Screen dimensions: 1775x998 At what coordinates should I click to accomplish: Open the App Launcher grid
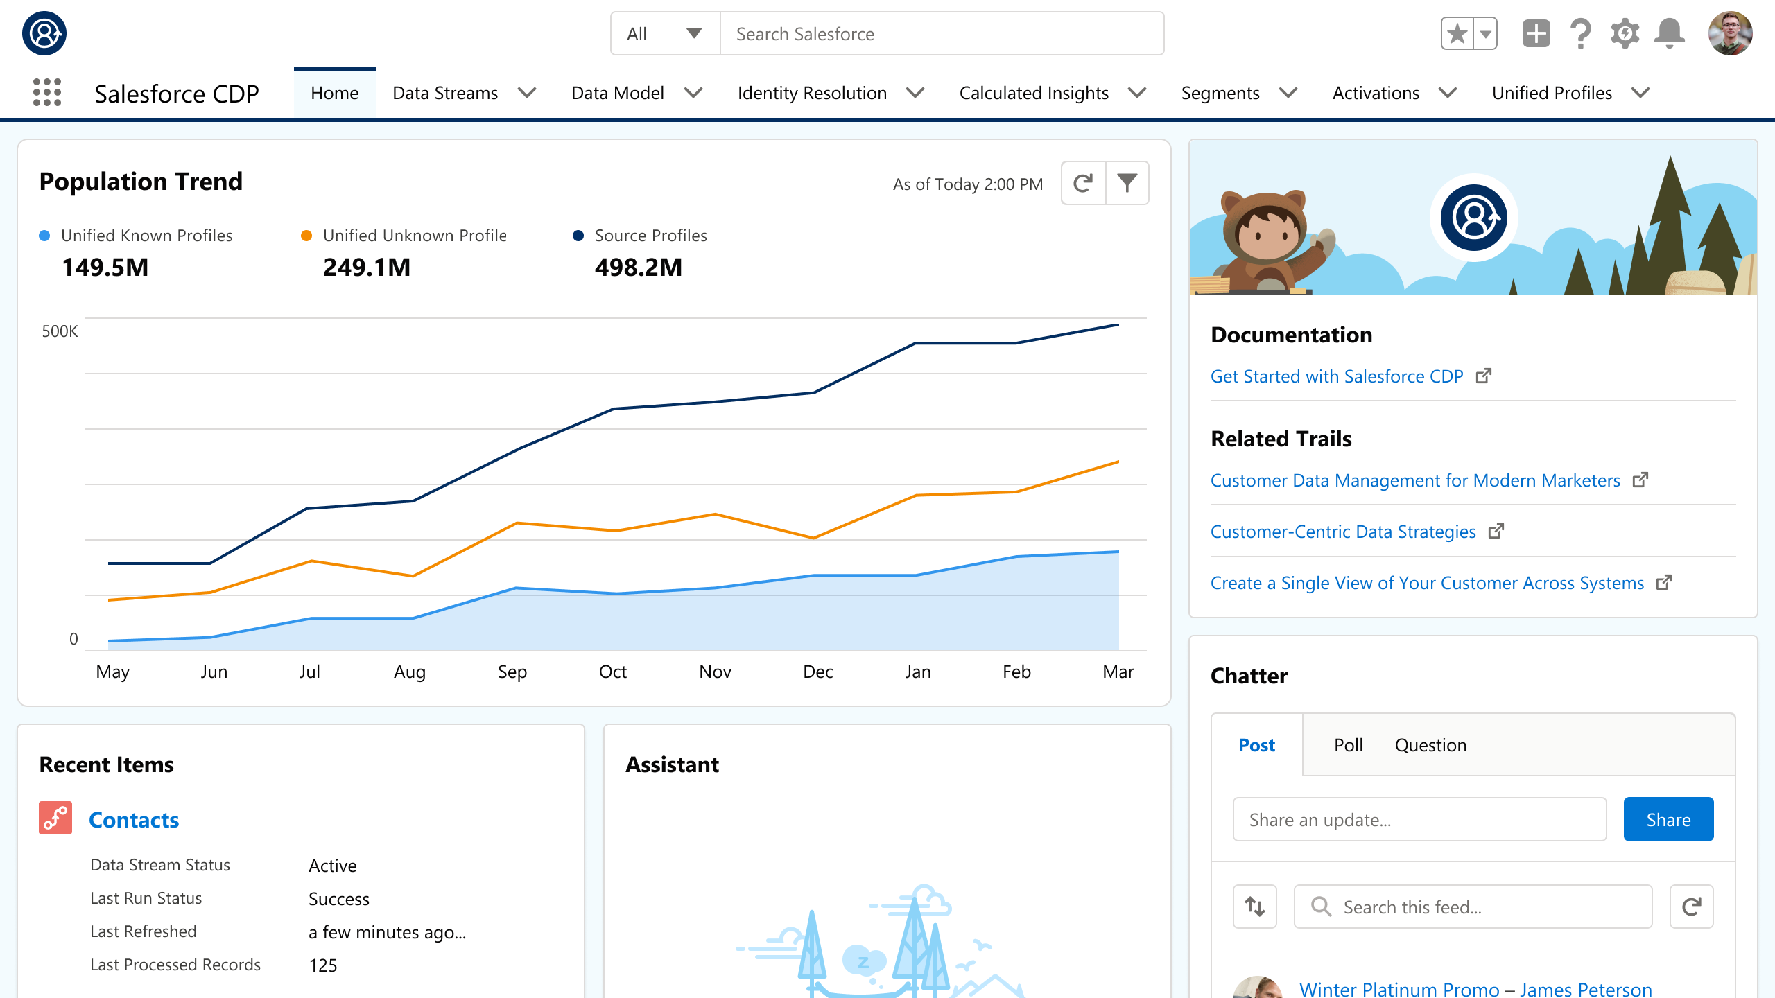pyautogui.click(x=46, y=93)
